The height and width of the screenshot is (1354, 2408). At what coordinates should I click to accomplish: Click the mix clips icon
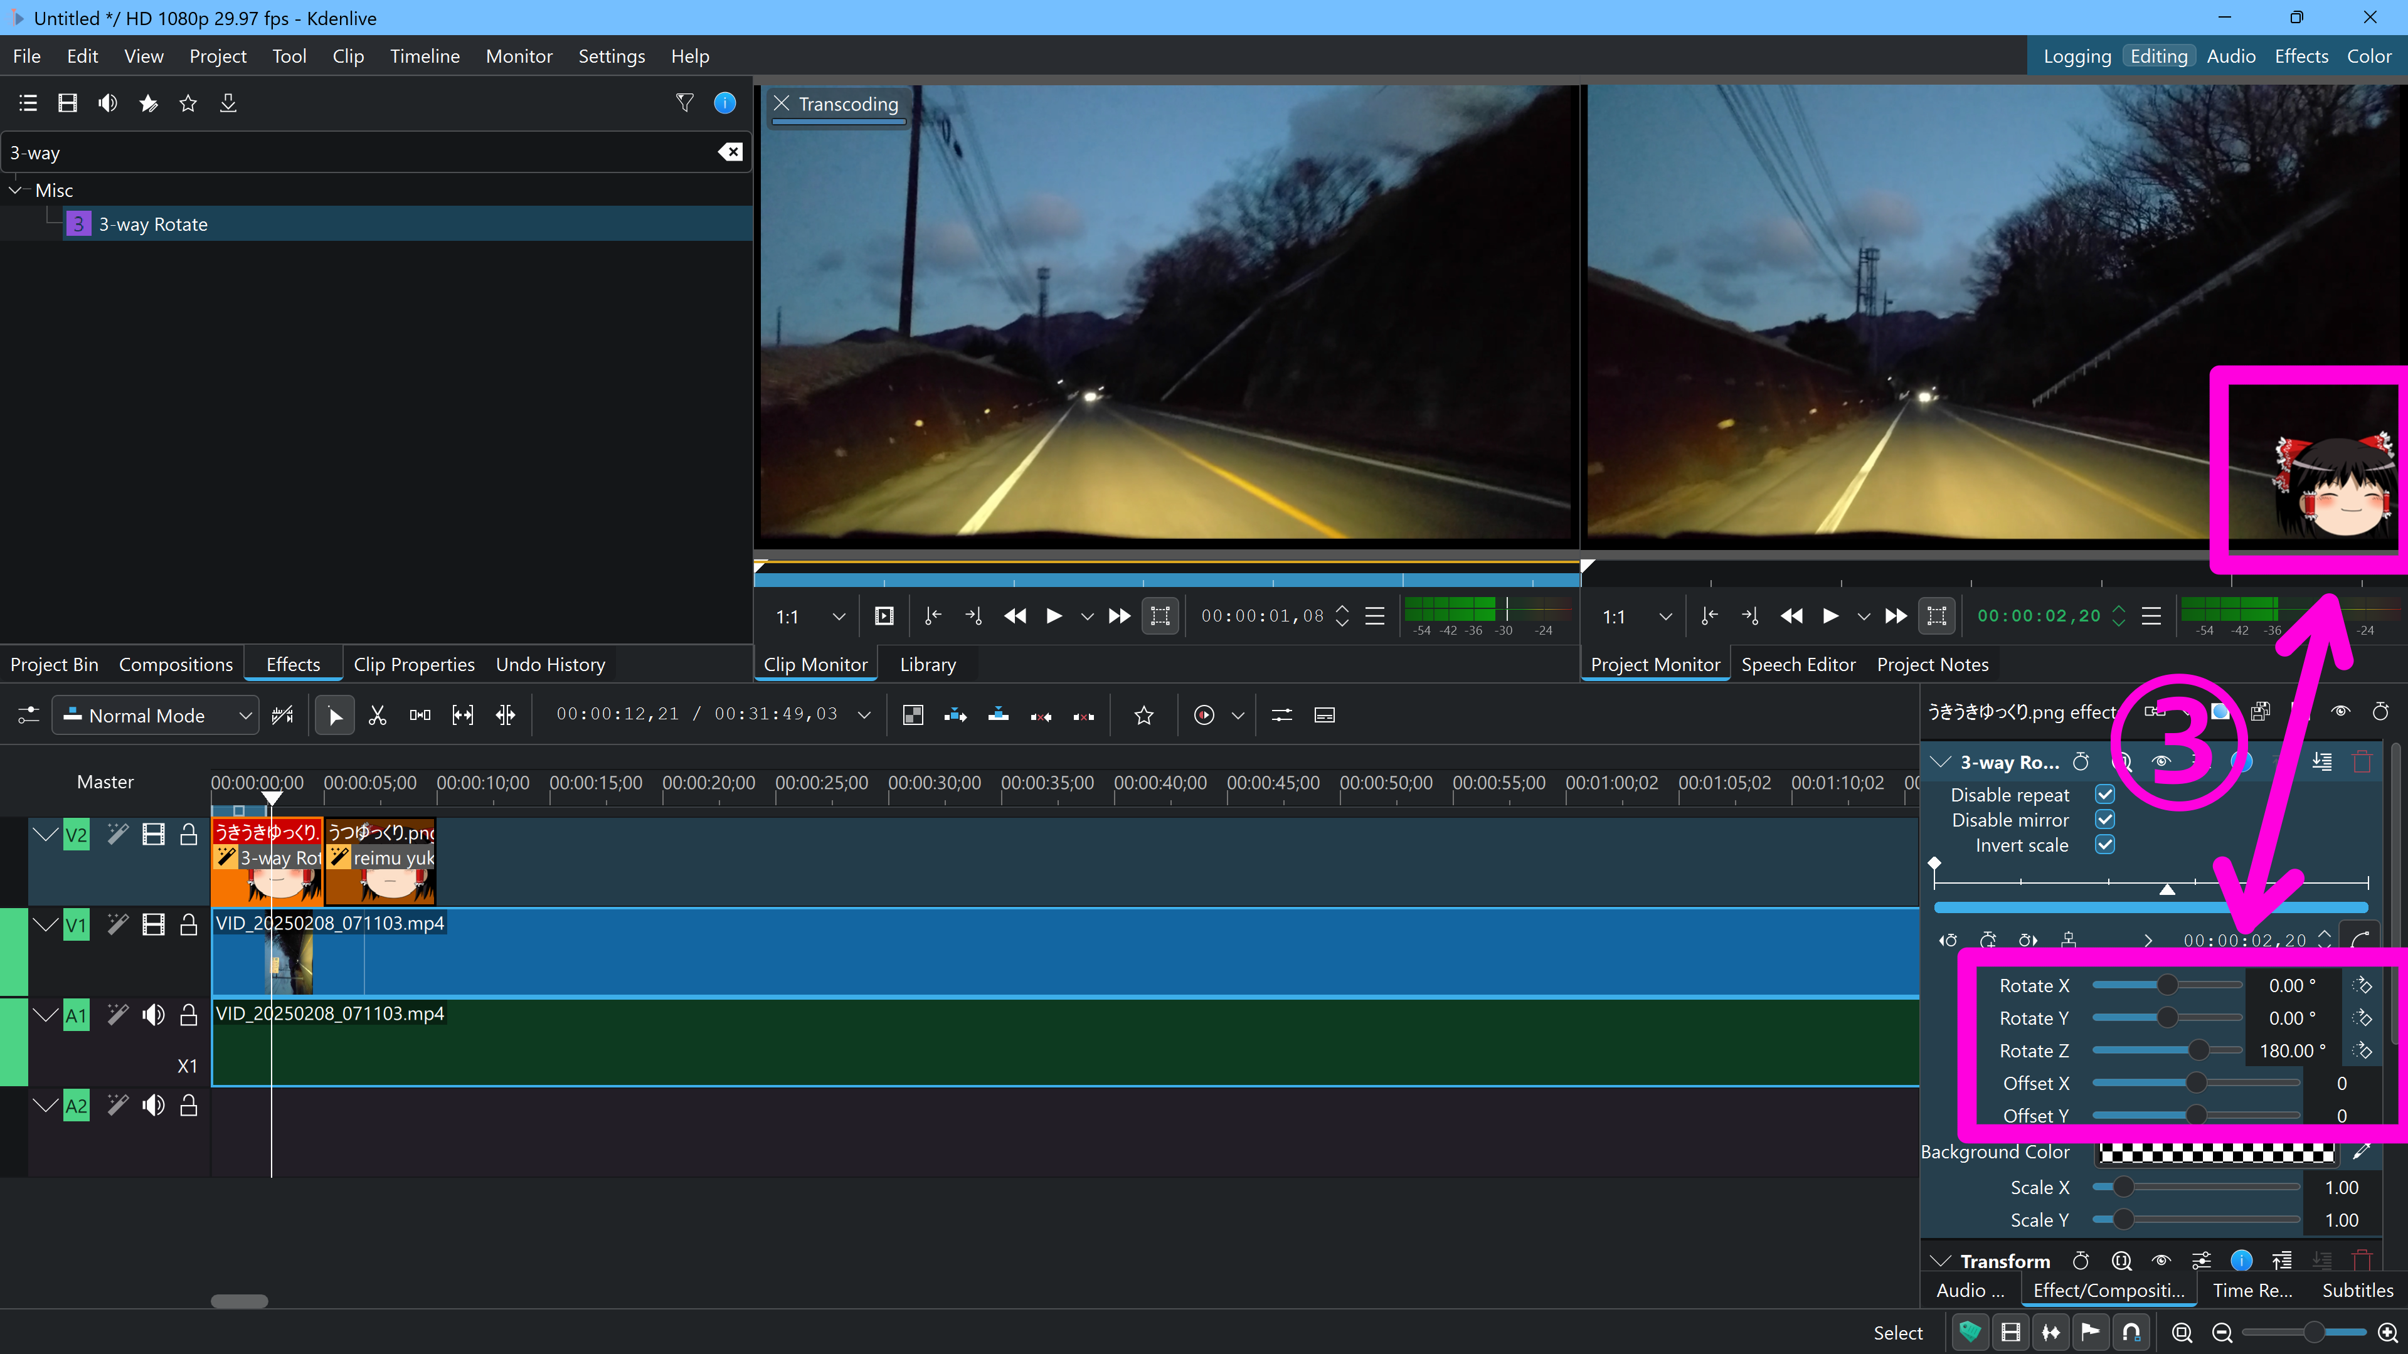tap(913, 715)
